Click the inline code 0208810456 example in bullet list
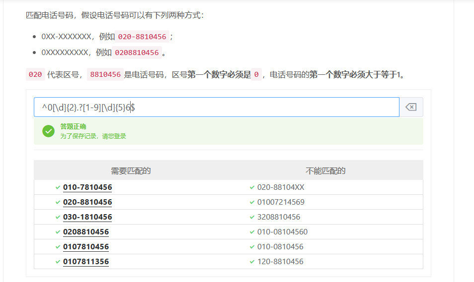Viewport: 474px width, 282px height. (x=137, y=53)
